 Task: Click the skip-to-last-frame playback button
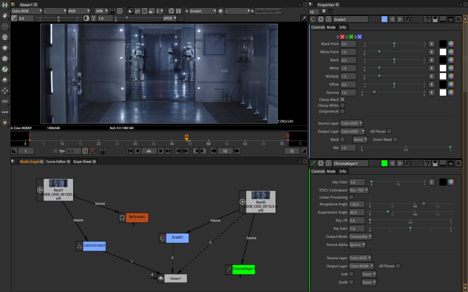click(x=168, y=151)
